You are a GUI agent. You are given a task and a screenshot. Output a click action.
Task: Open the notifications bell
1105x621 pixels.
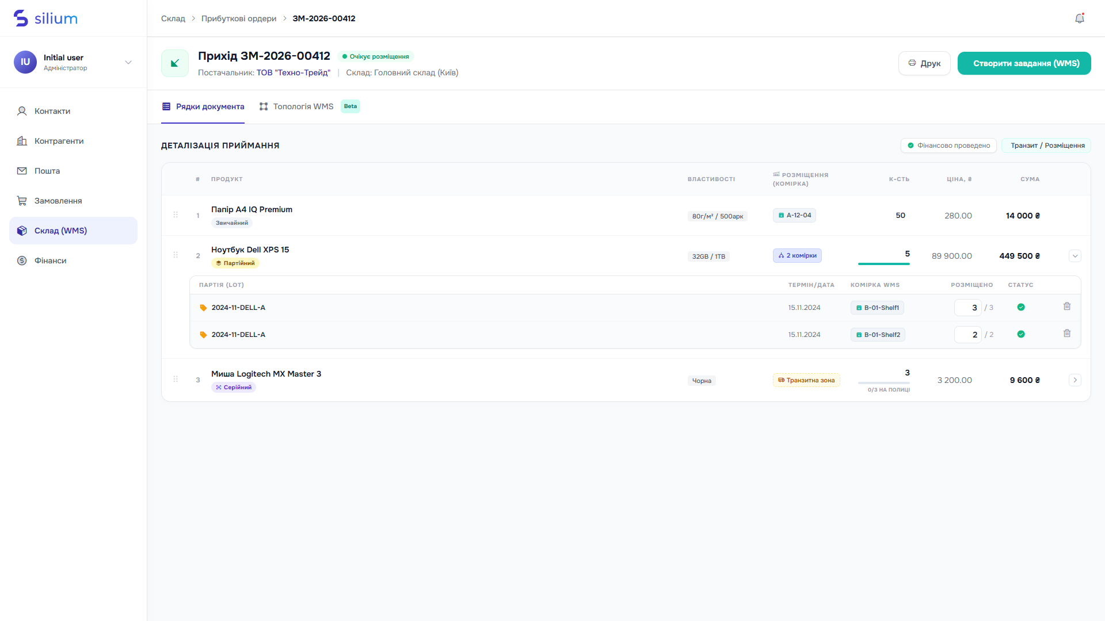click(1080, 18)
